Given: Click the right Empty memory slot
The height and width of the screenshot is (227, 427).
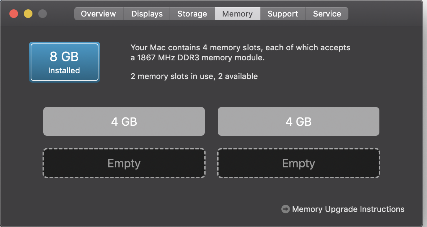Looking at the screenshot, I should [x=299, y=163].
